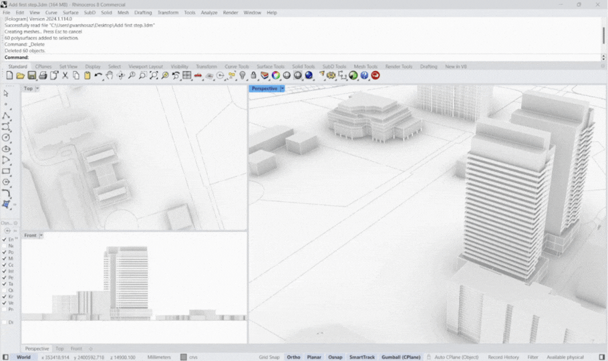Open the crvs layer selector in status bar
The image size is (608, 361).
[193, 357]
